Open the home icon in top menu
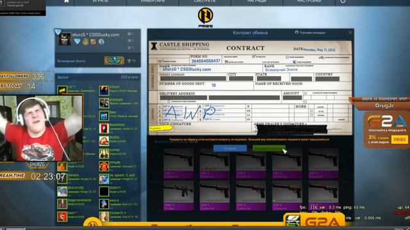 point(67,1)
